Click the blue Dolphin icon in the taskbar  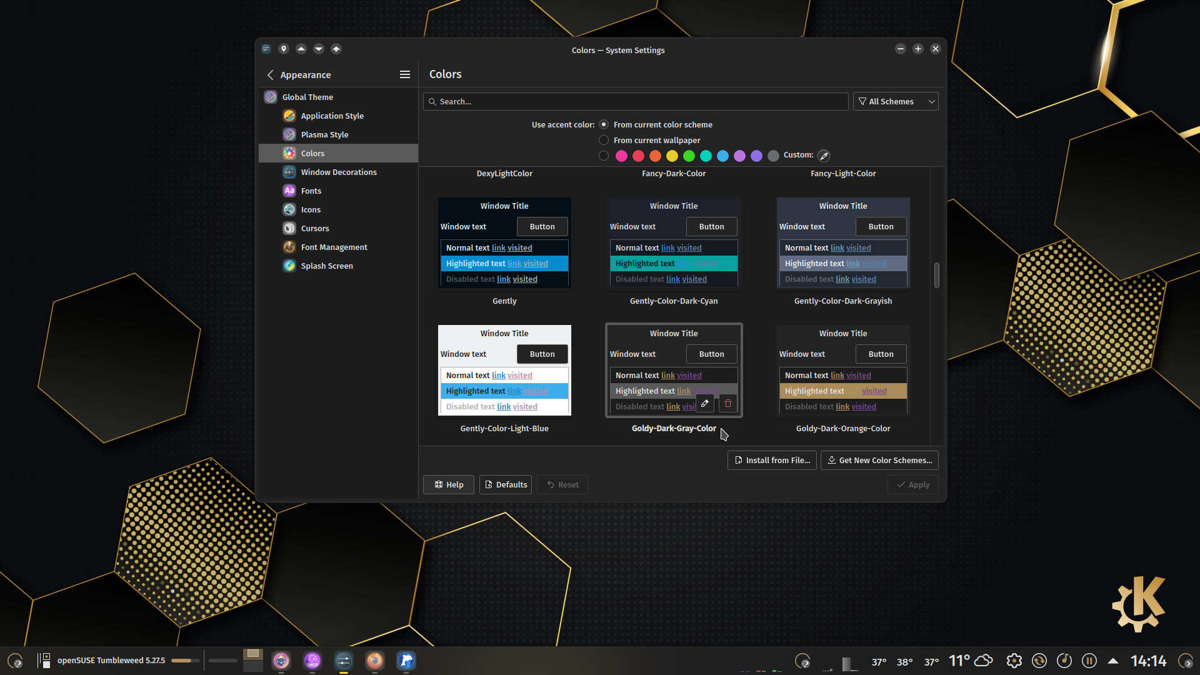click(x=406, y=661)
